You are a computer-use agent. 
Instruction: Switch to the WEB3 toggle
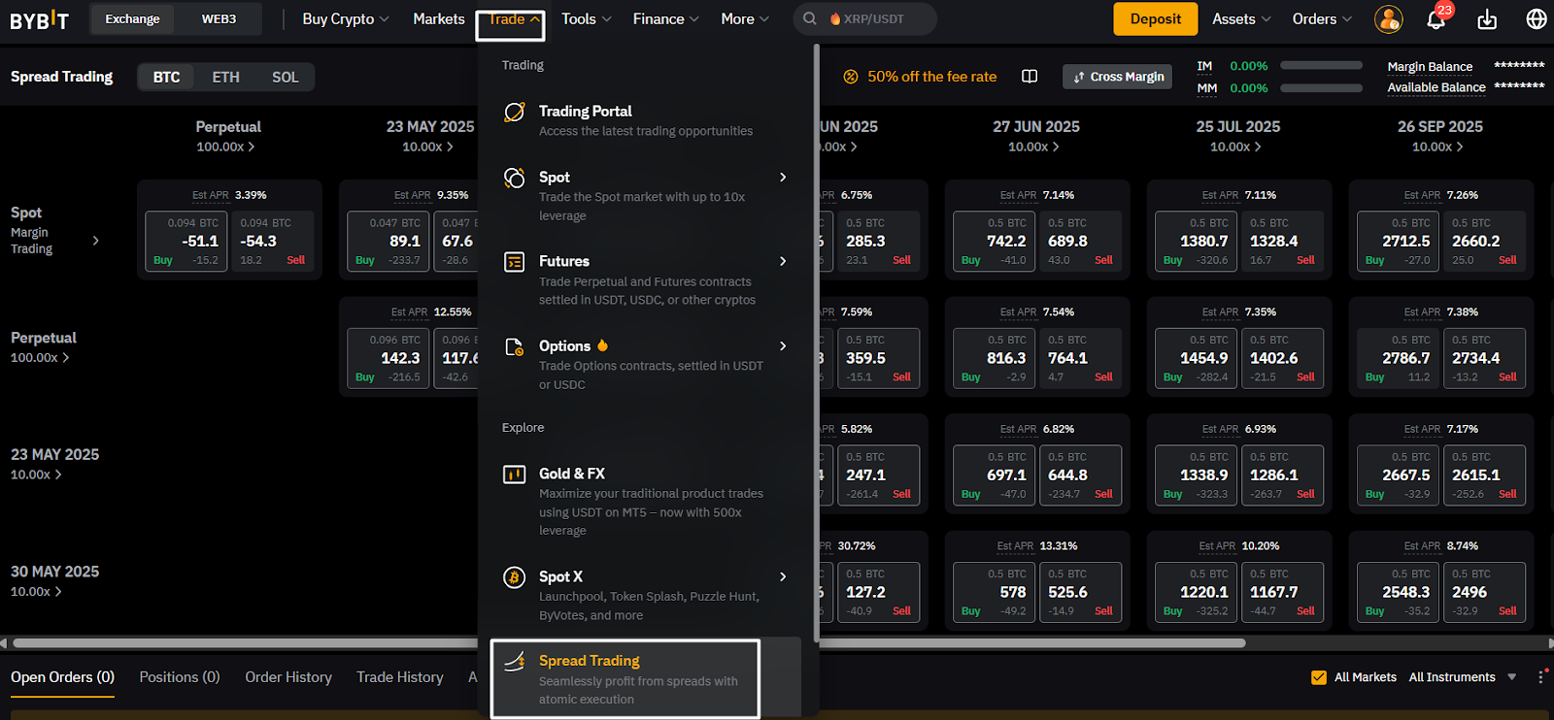pyautogui.click(x=219, y=19)
